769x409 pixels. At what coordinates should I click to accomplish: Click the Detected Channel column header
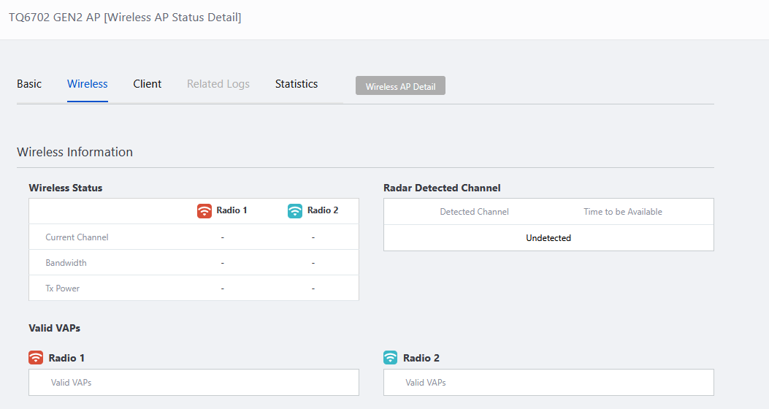474,212
